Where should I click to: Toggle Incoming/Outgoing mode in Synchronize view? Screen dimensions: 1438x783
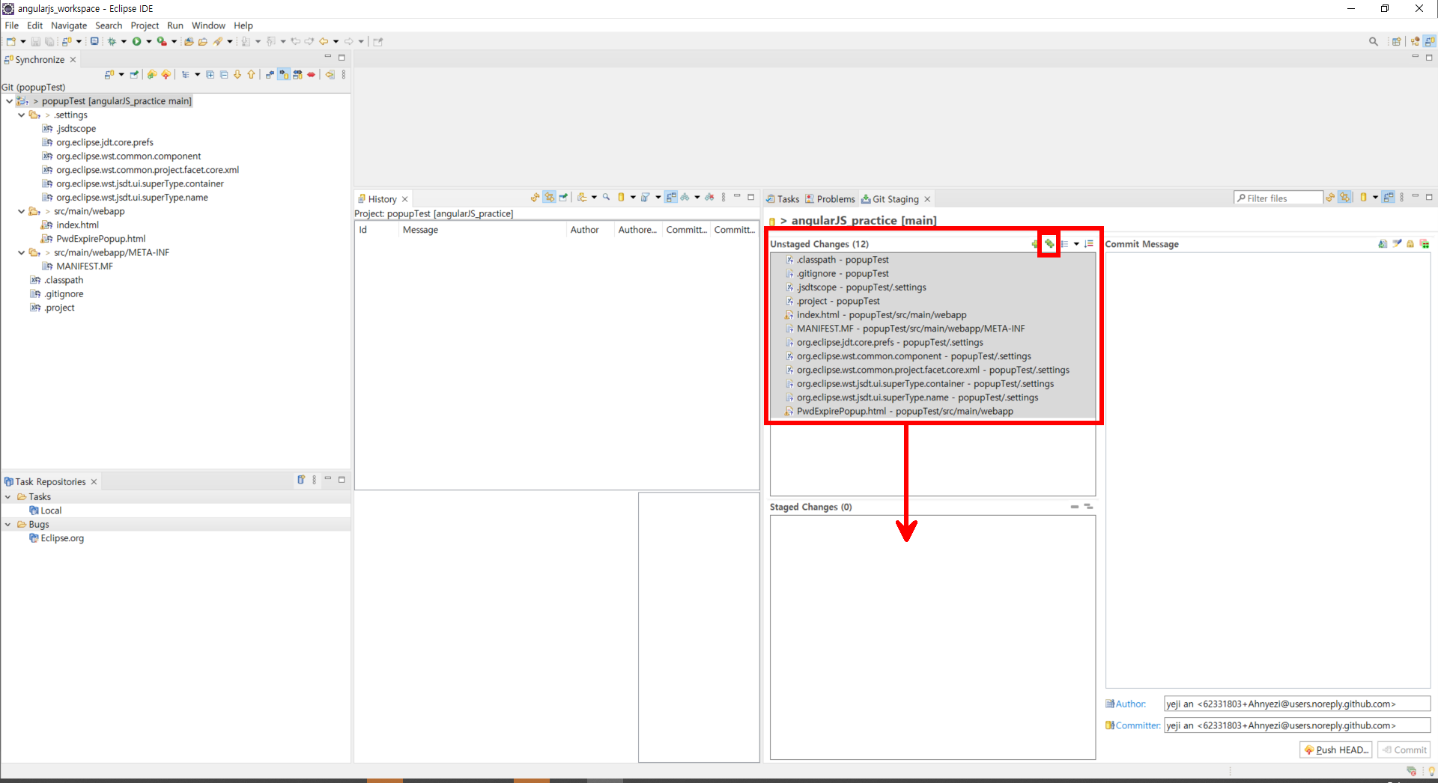pos(297,75)
